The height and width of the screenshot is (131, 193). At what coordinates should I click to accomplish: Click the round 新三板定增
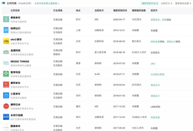pyautogui.click(x=100, y=52)
